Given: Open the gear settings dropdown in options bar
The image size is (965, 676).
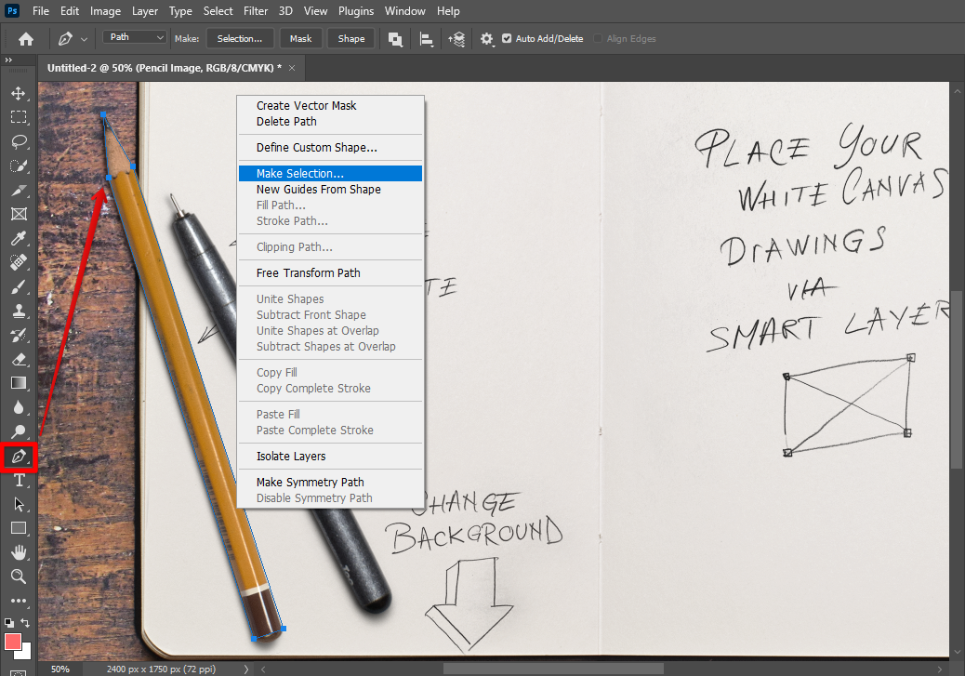Looking at the screenshot, I should 487,39.
